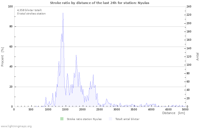Viewport: 200px width, 128px height.
Task: Select the 4,358 blixtar totalt annotation
Action: pyautogui.click(x=29, y=10)
